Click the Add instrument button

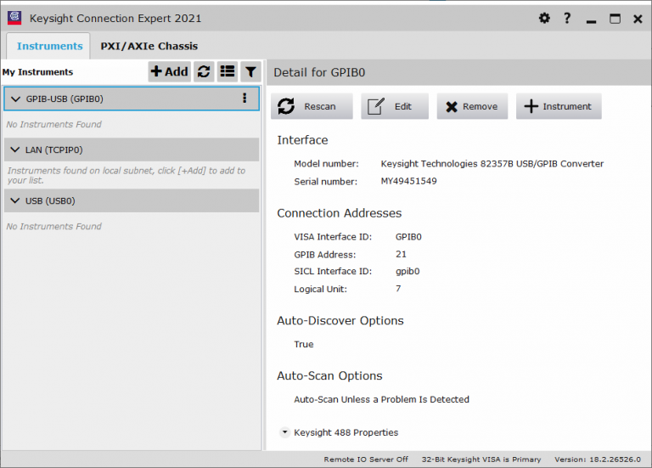[x=170, y=72]
